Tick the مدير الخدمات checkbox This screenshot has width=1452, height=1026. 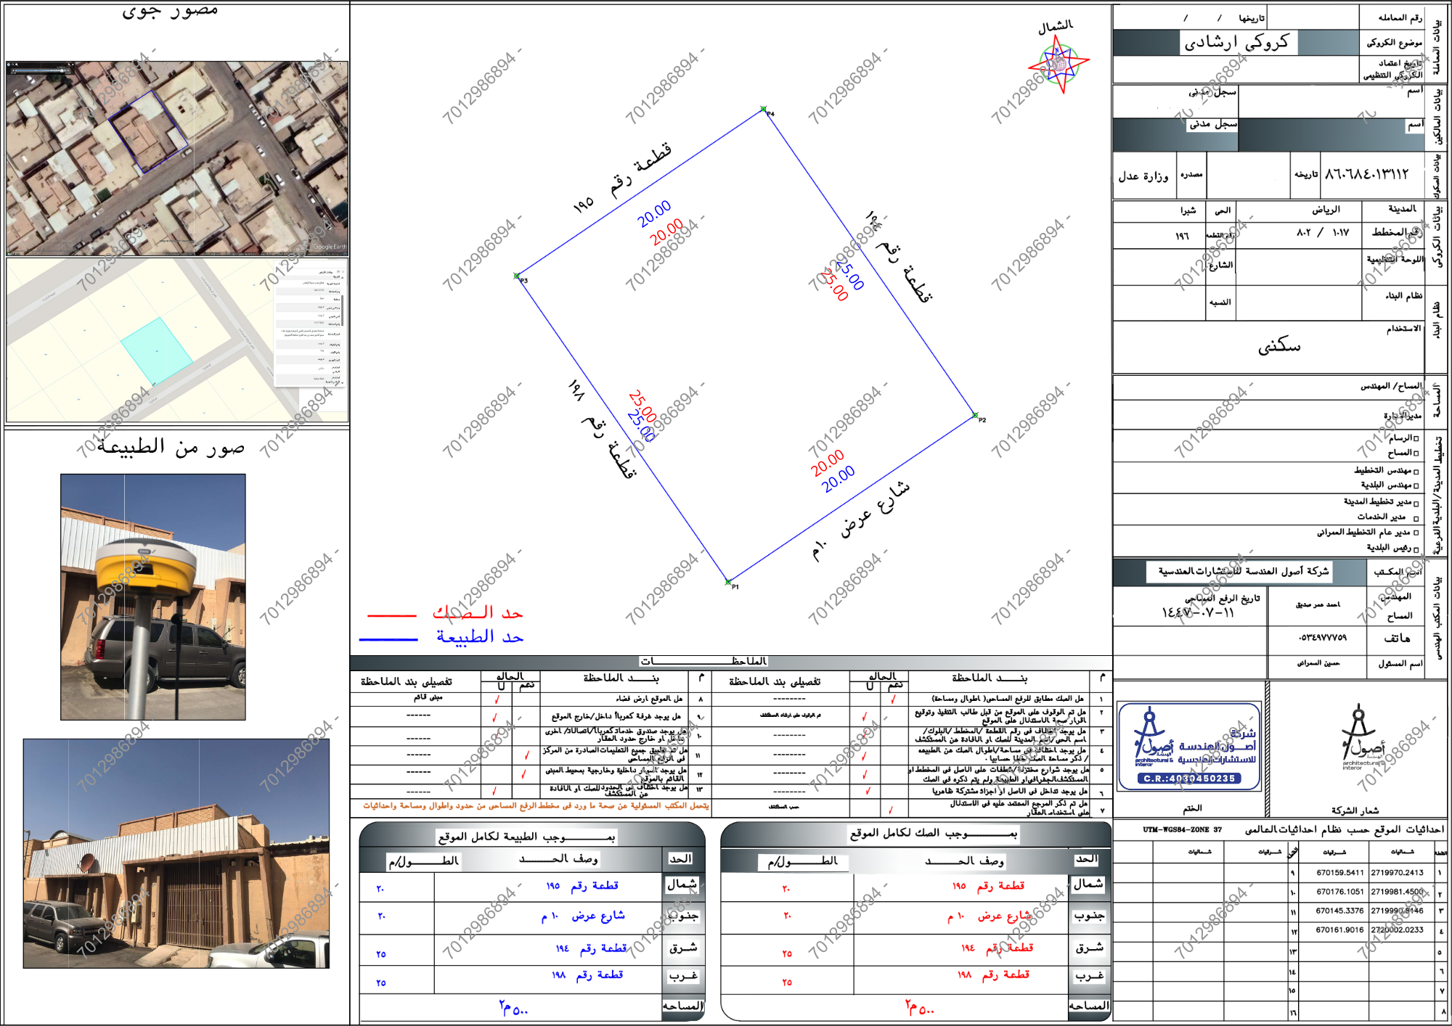pyautogui.click(x=1416, y=517)
